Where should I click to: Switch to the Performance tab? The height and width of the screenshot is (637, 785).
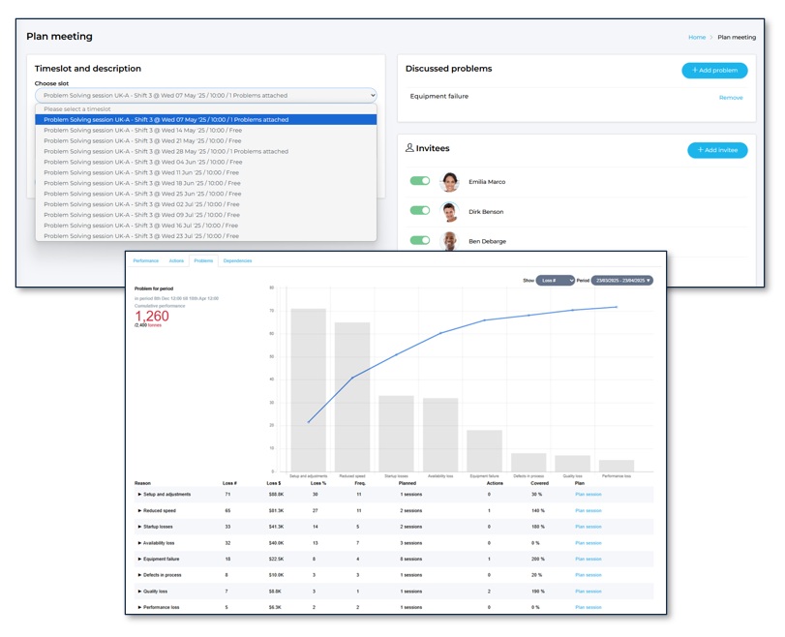[x=146, y=261]
